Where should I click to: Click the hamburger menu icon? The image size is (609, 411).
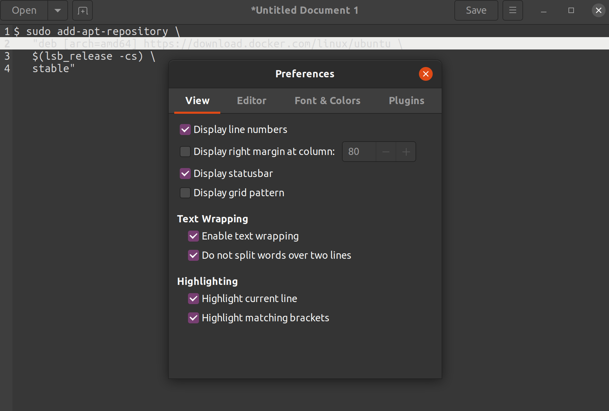(x=512, y=10)
